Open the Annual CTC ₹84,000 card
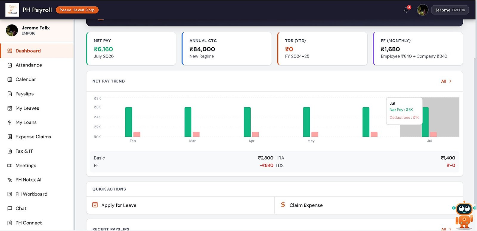Viewport: 477px width, 231px height. (x=227, y=49)
